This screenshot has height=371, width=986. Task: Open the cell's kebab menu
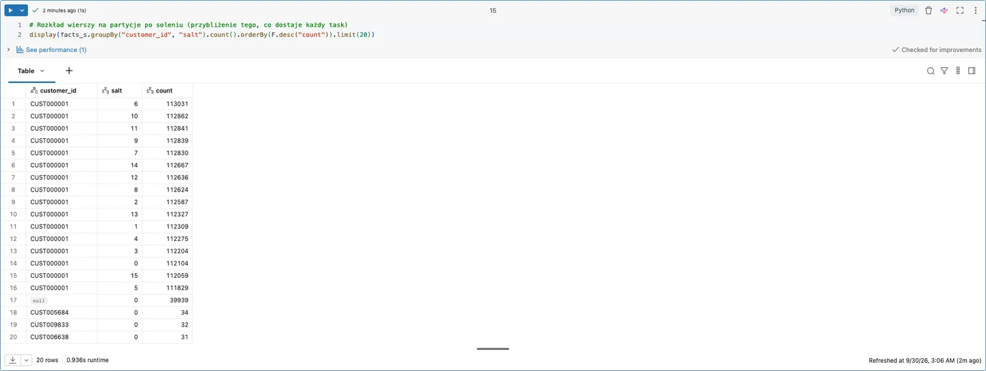tap(976, 10)
